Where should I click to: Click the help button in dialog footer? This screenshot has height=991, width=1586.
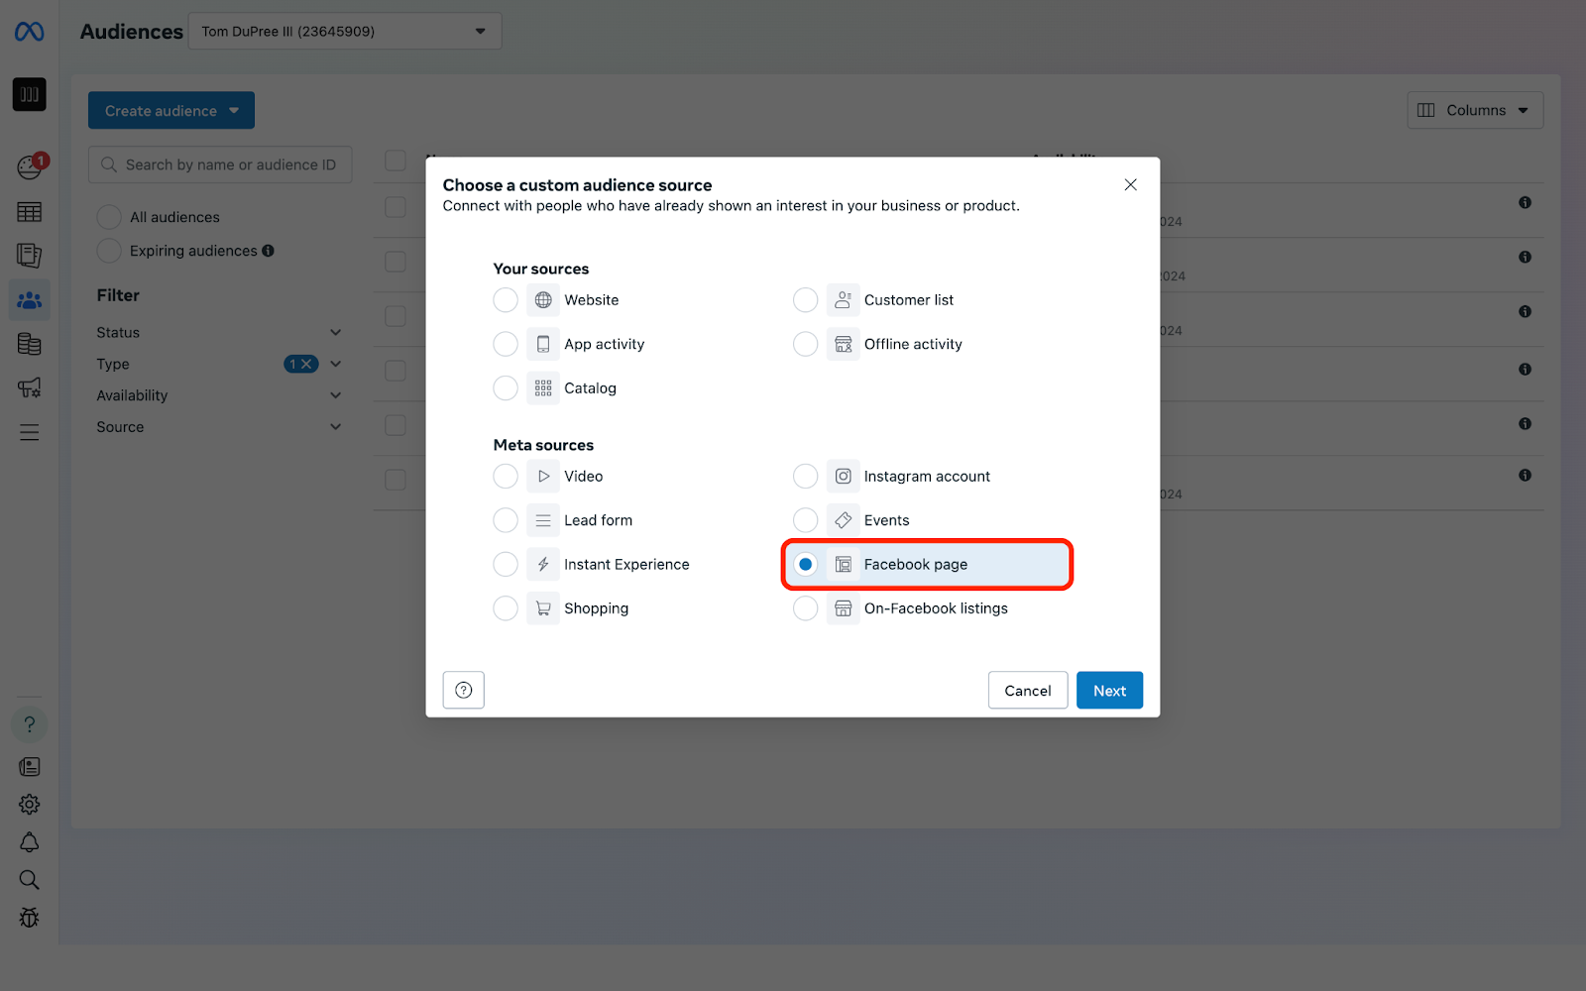[x=464, y=690]
